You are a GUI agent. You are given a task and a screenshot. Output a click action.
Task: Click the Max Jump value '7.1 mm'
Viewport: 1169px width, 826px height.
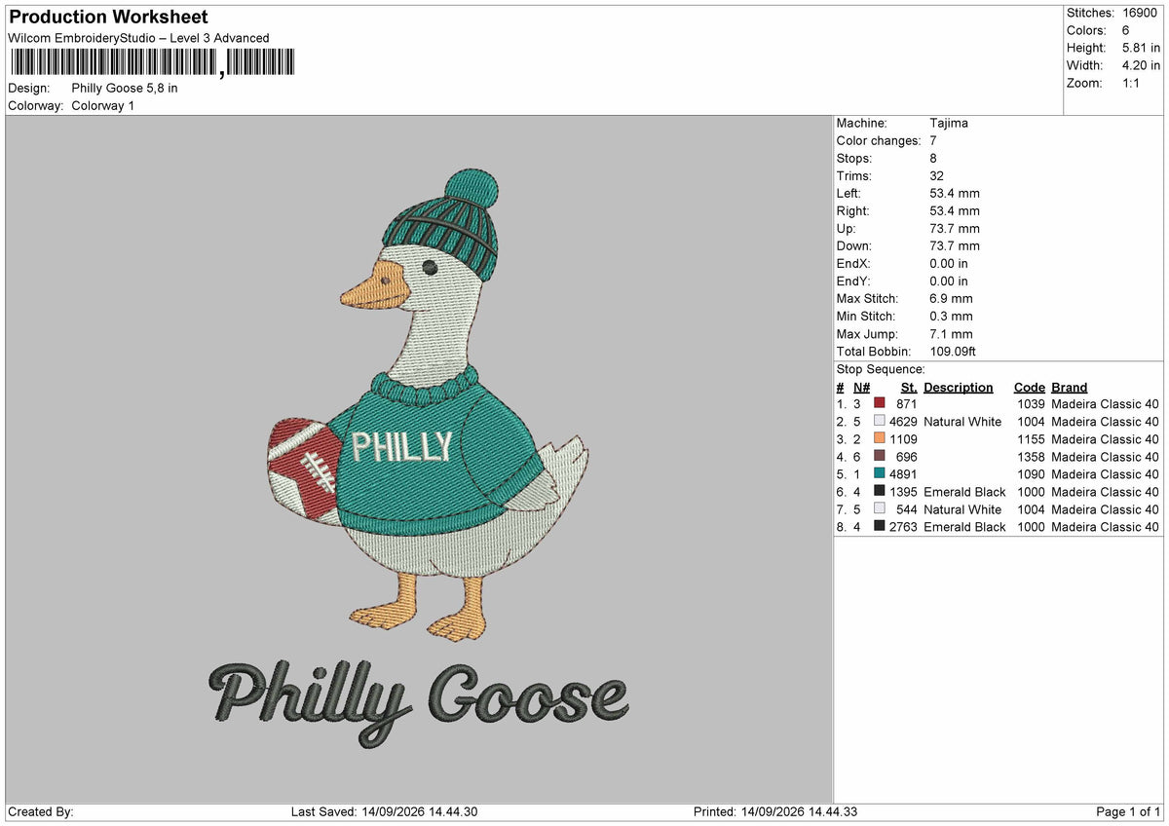pyautogui.click(x=951, y=334)
